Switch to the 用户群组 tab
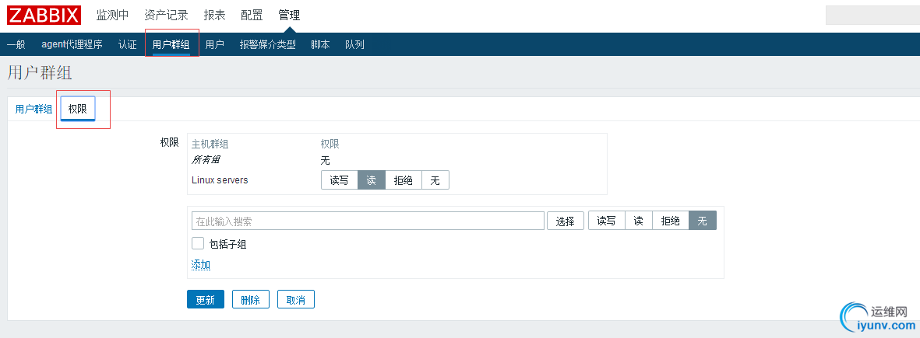920x338 pixels. pos(34,109)
